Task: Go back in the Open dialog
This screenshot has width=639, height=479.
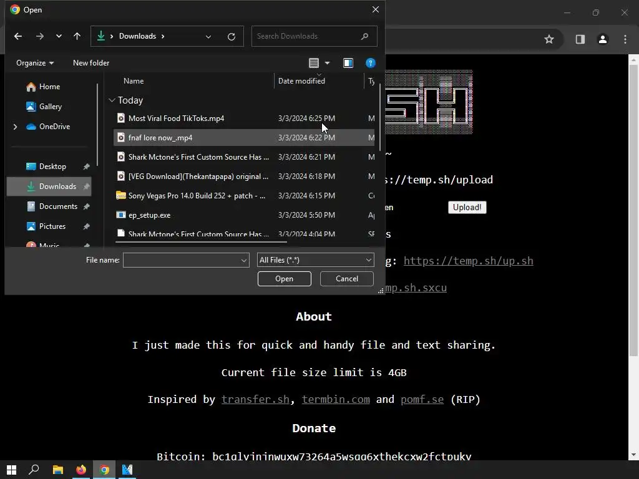Action: (18, 36)
